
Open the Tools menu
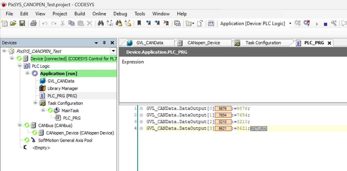pyautogui.click(x=140, y=14)
